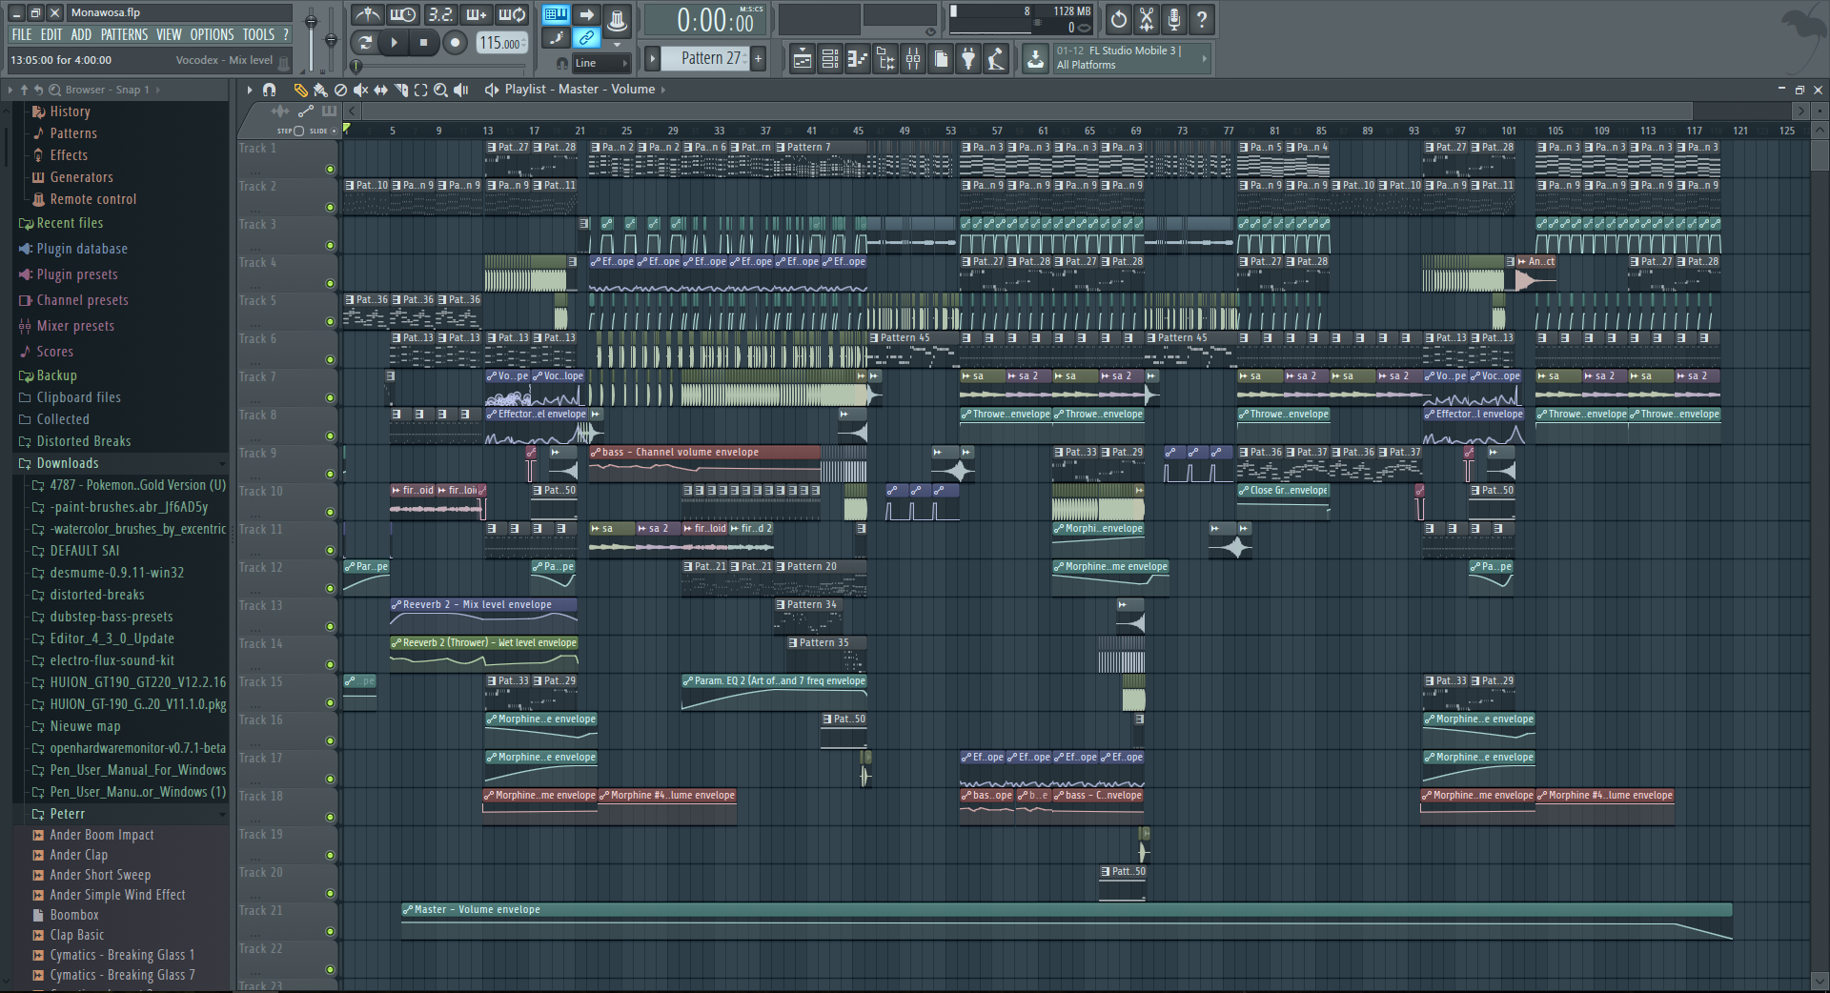The height and width of the screenshot is (993, 1830).
Task: Open the ADD menu
Action: (x=82, y=34)
